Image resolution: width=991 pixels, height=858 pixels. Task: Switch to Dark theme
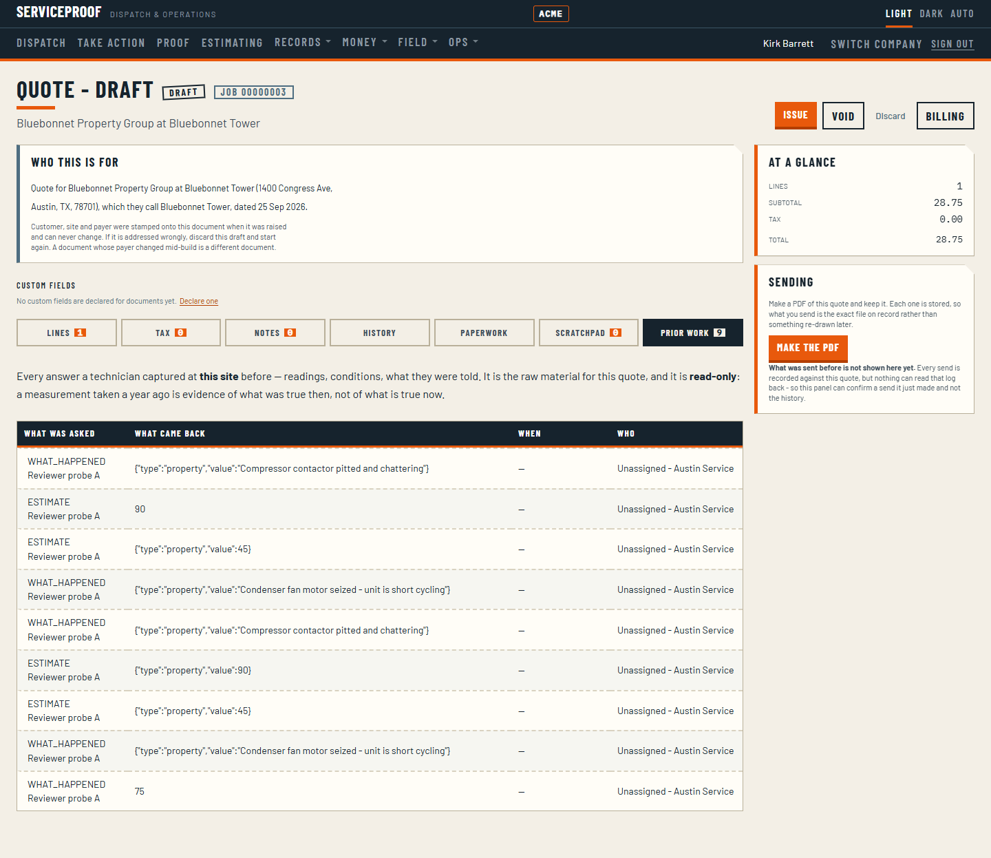[931, 14]
